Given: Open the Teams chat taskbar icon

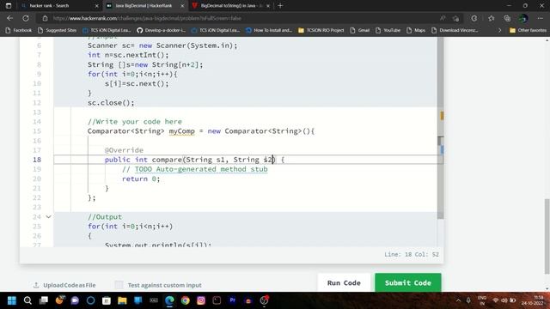Looking at the screenshot, I should [75, 300].
